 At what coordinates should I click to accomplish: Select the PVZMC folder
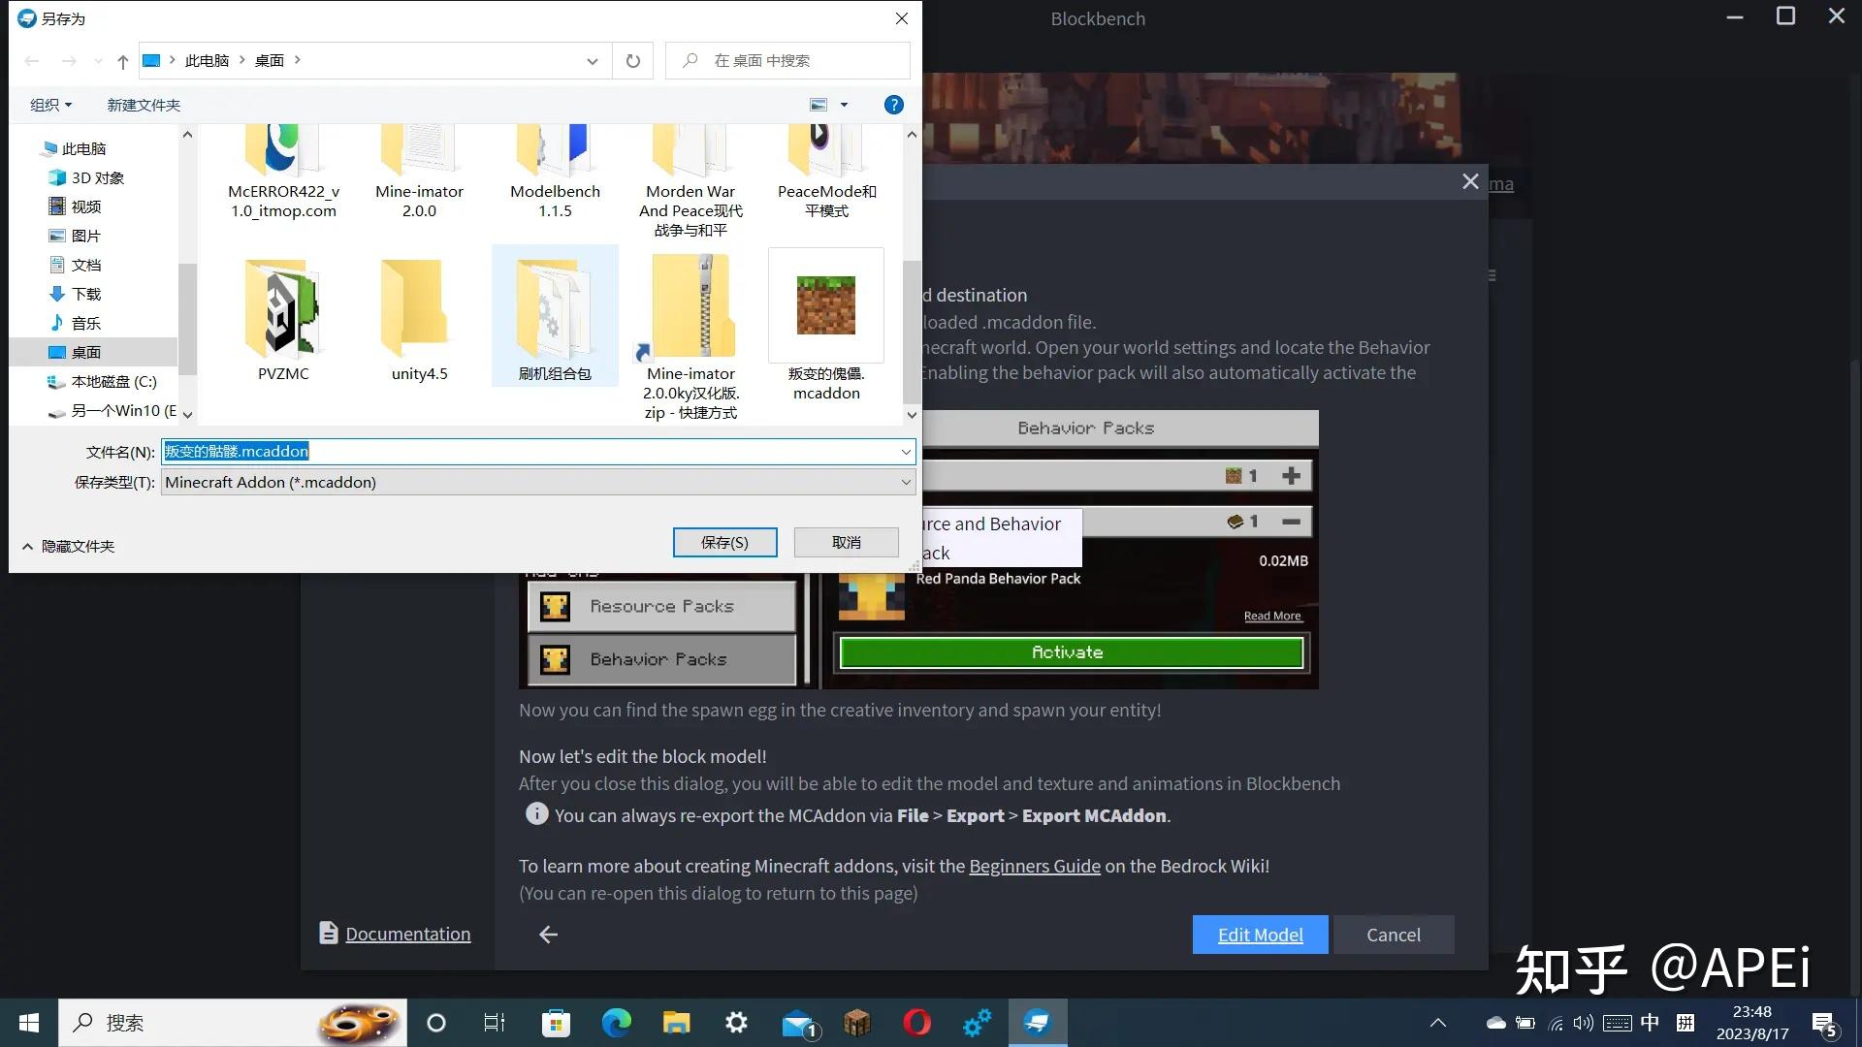[283, 318]
